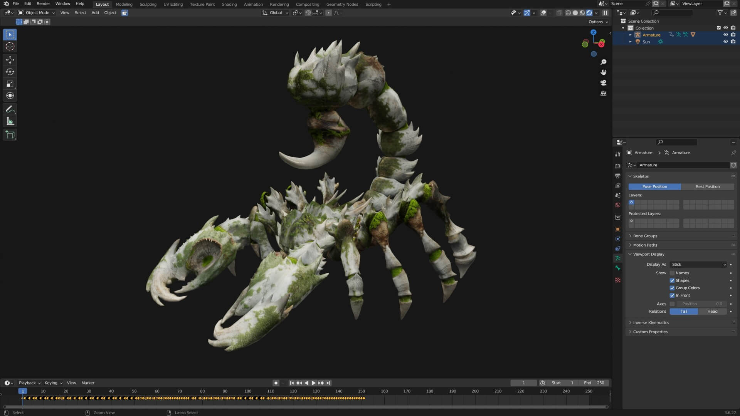Expand the Motion Paths panel
This screenshot has width=740, height=416.
(x=645, y=245)
